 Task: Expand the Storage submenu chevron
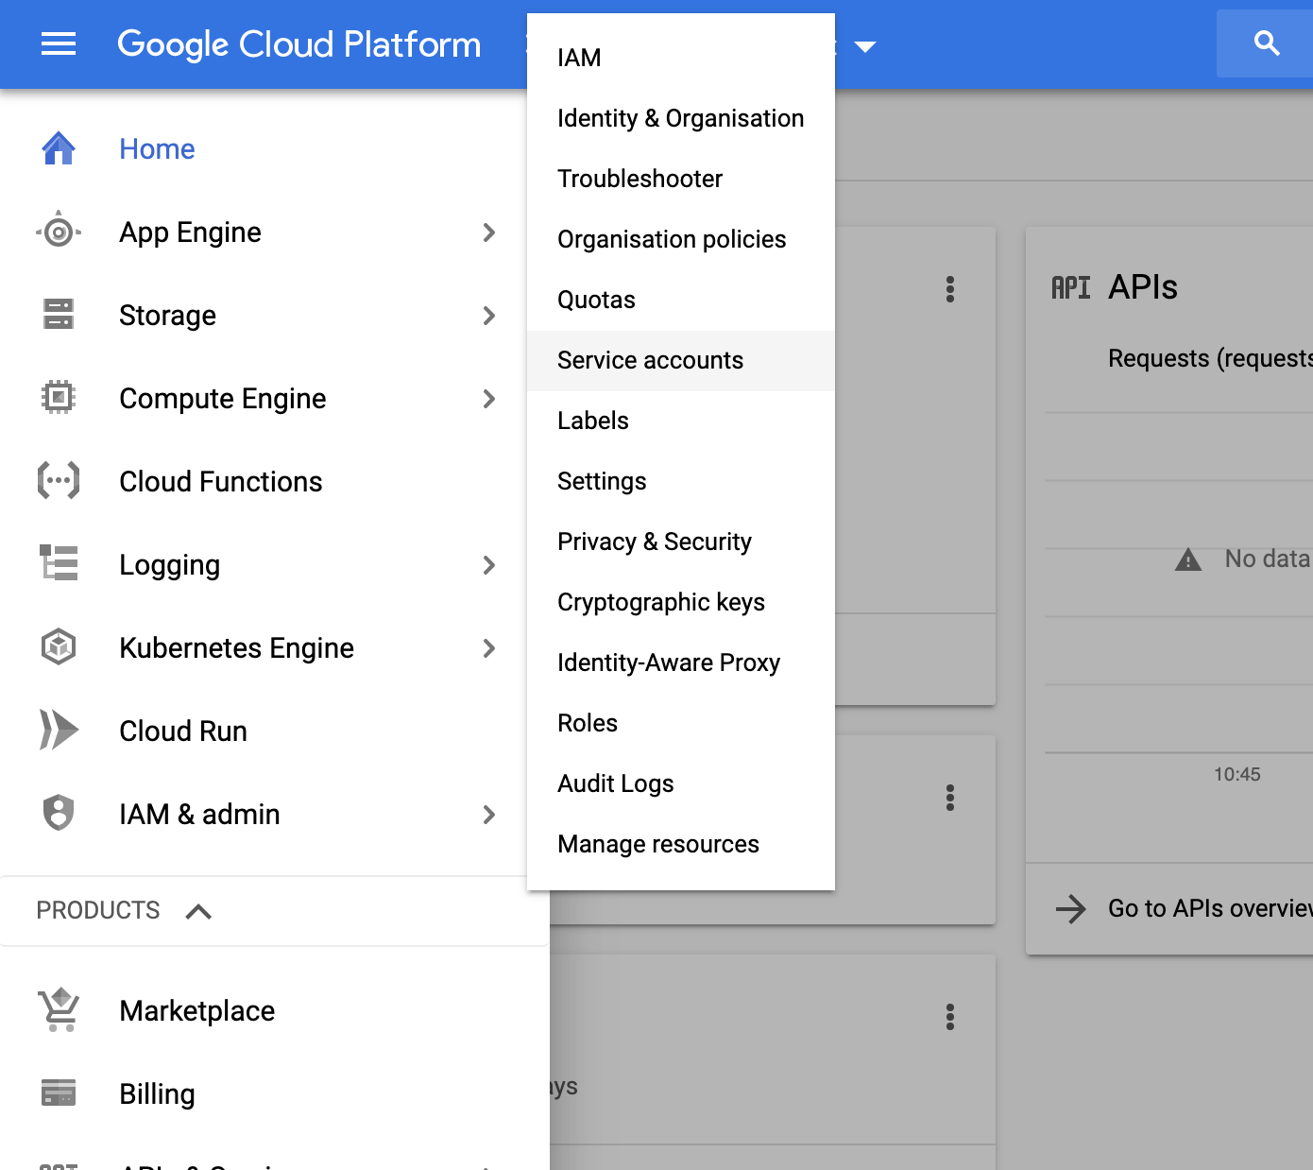point(488,315)
